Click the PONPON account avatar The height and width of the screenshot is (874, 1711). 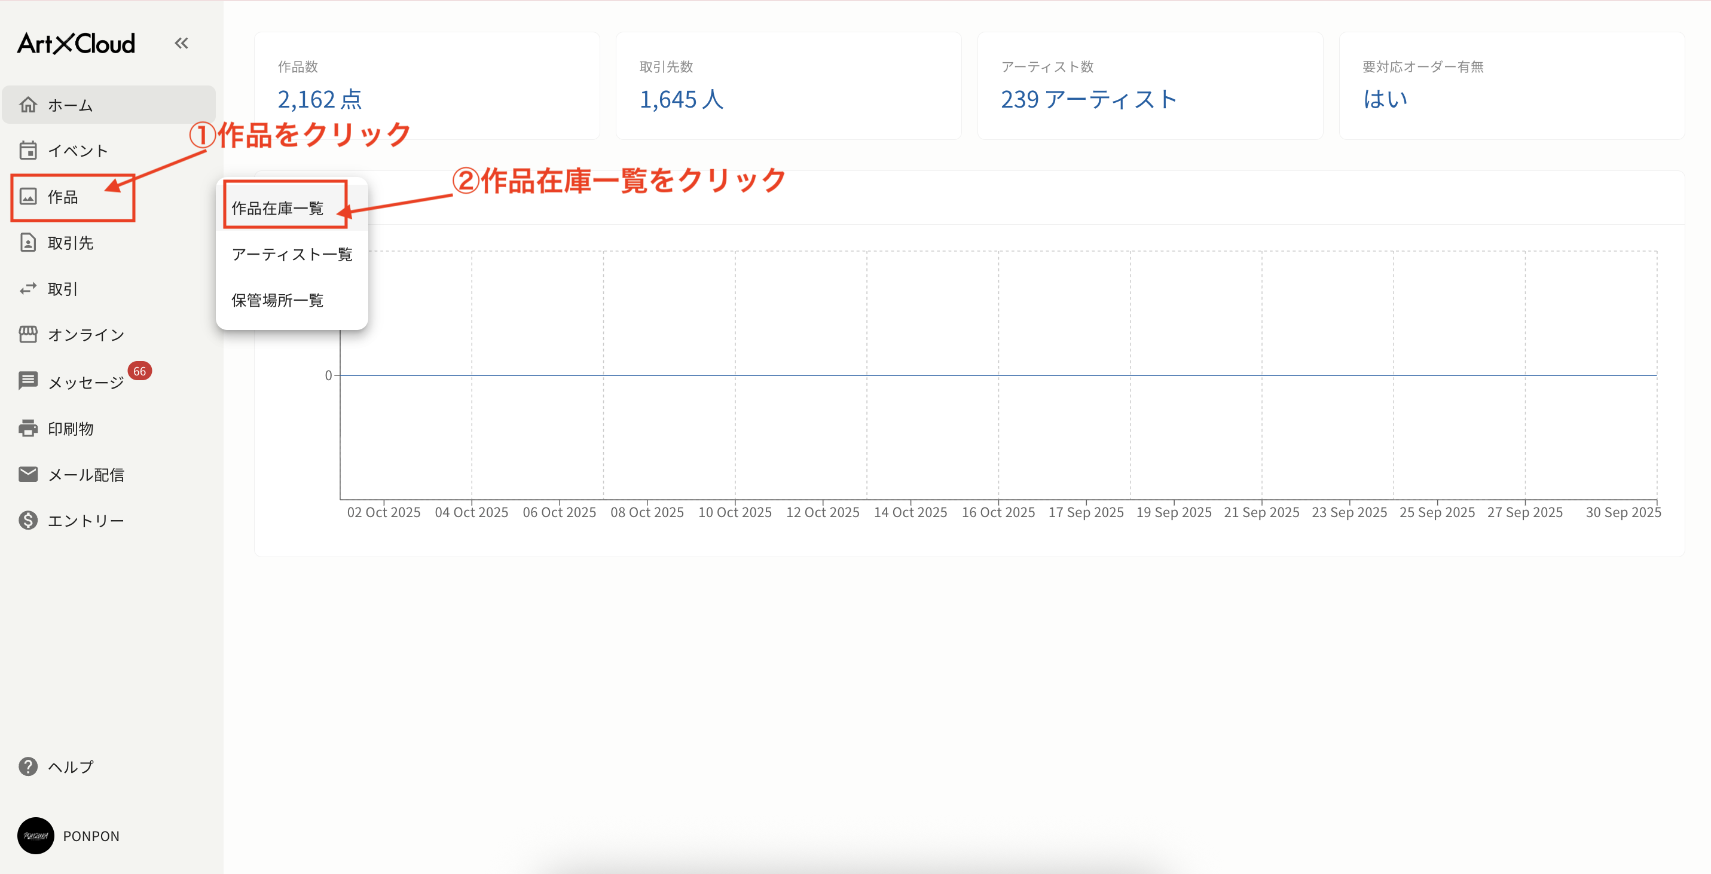(x=35, y=836)
